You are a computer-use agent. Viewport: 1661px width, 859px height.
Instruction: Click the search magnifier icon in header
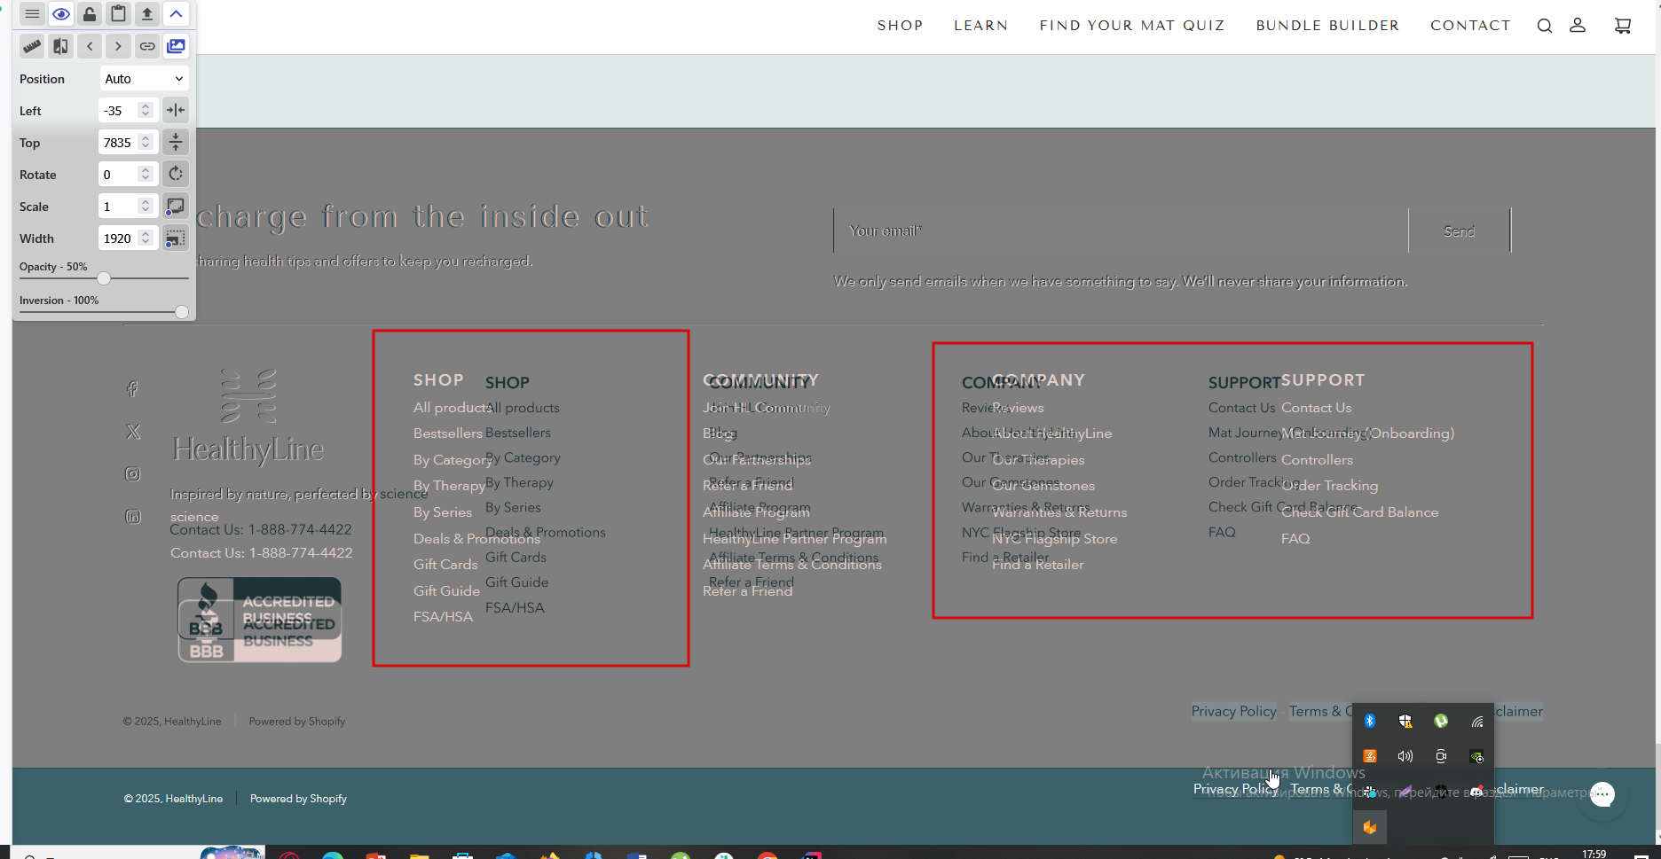1545,26
